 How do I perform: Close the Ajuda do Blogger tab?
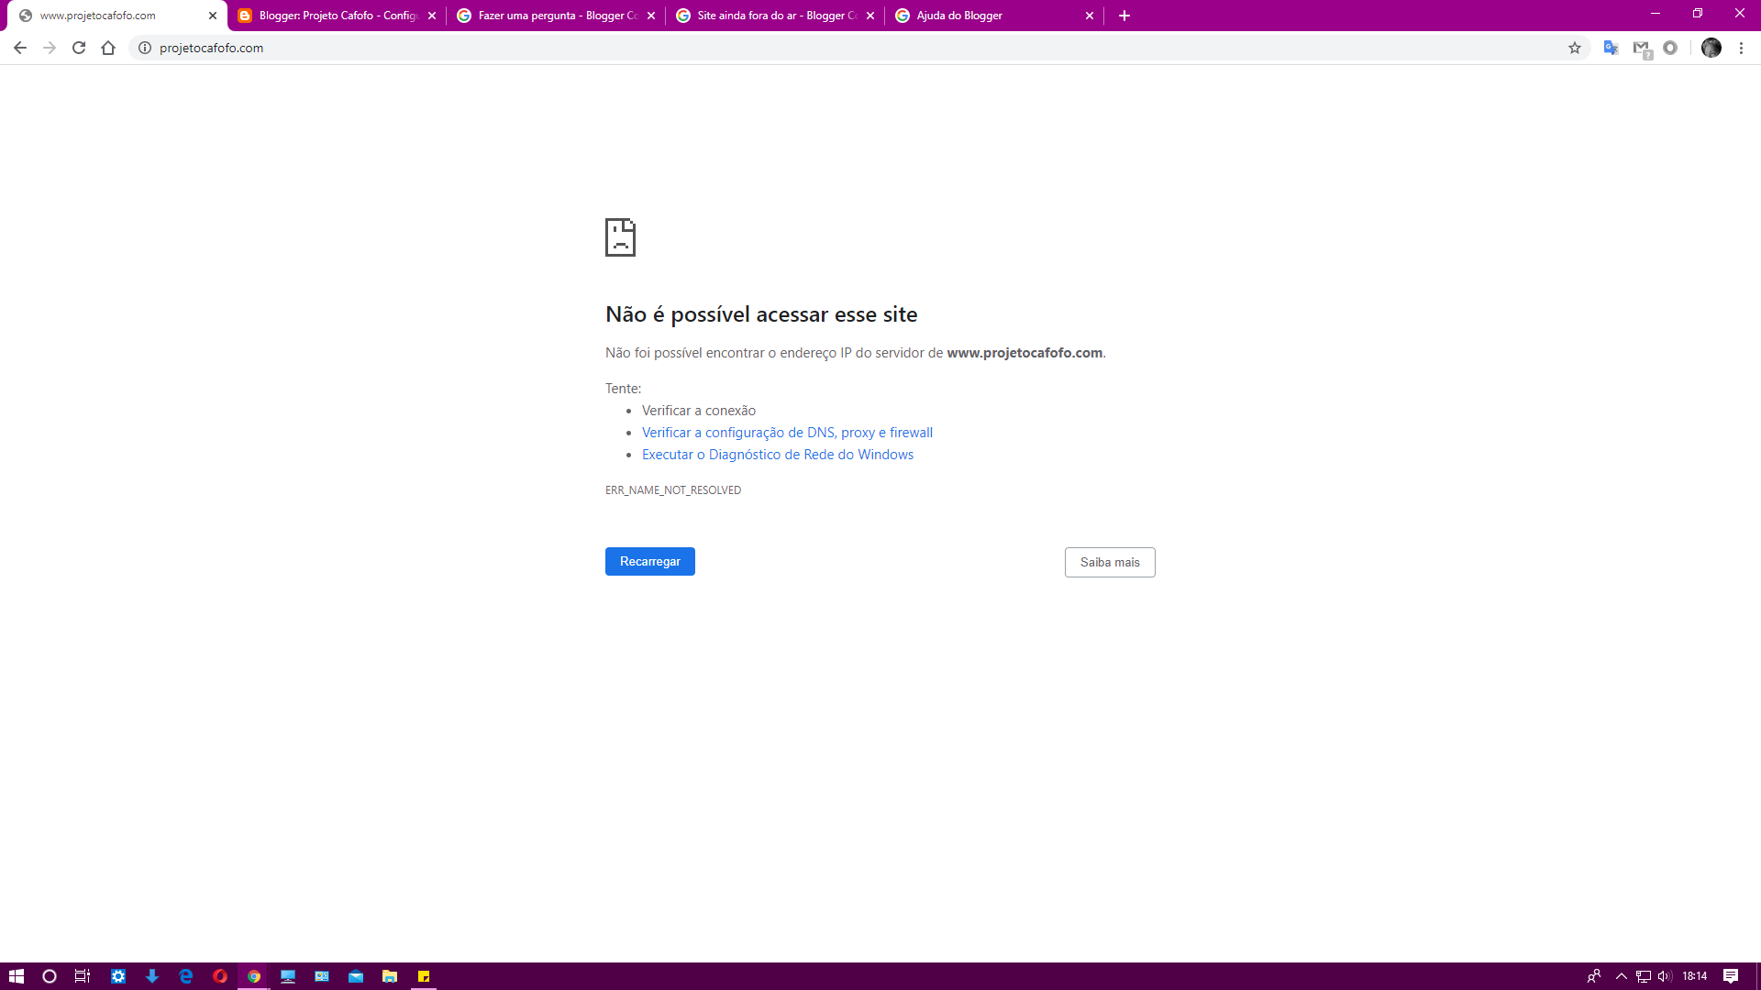[x=1090, y=16]
